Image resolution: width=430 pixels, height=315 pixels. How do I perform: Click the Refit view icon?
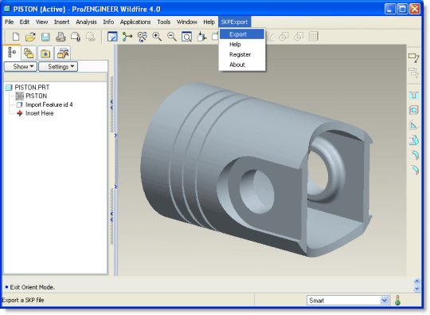tap(187, 37)
